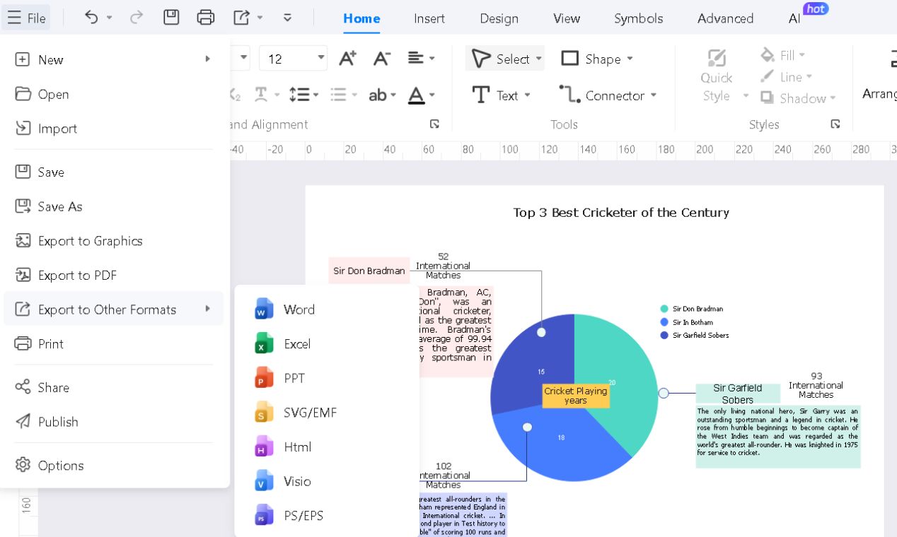Switch to the Design tab

click(499, 18)
